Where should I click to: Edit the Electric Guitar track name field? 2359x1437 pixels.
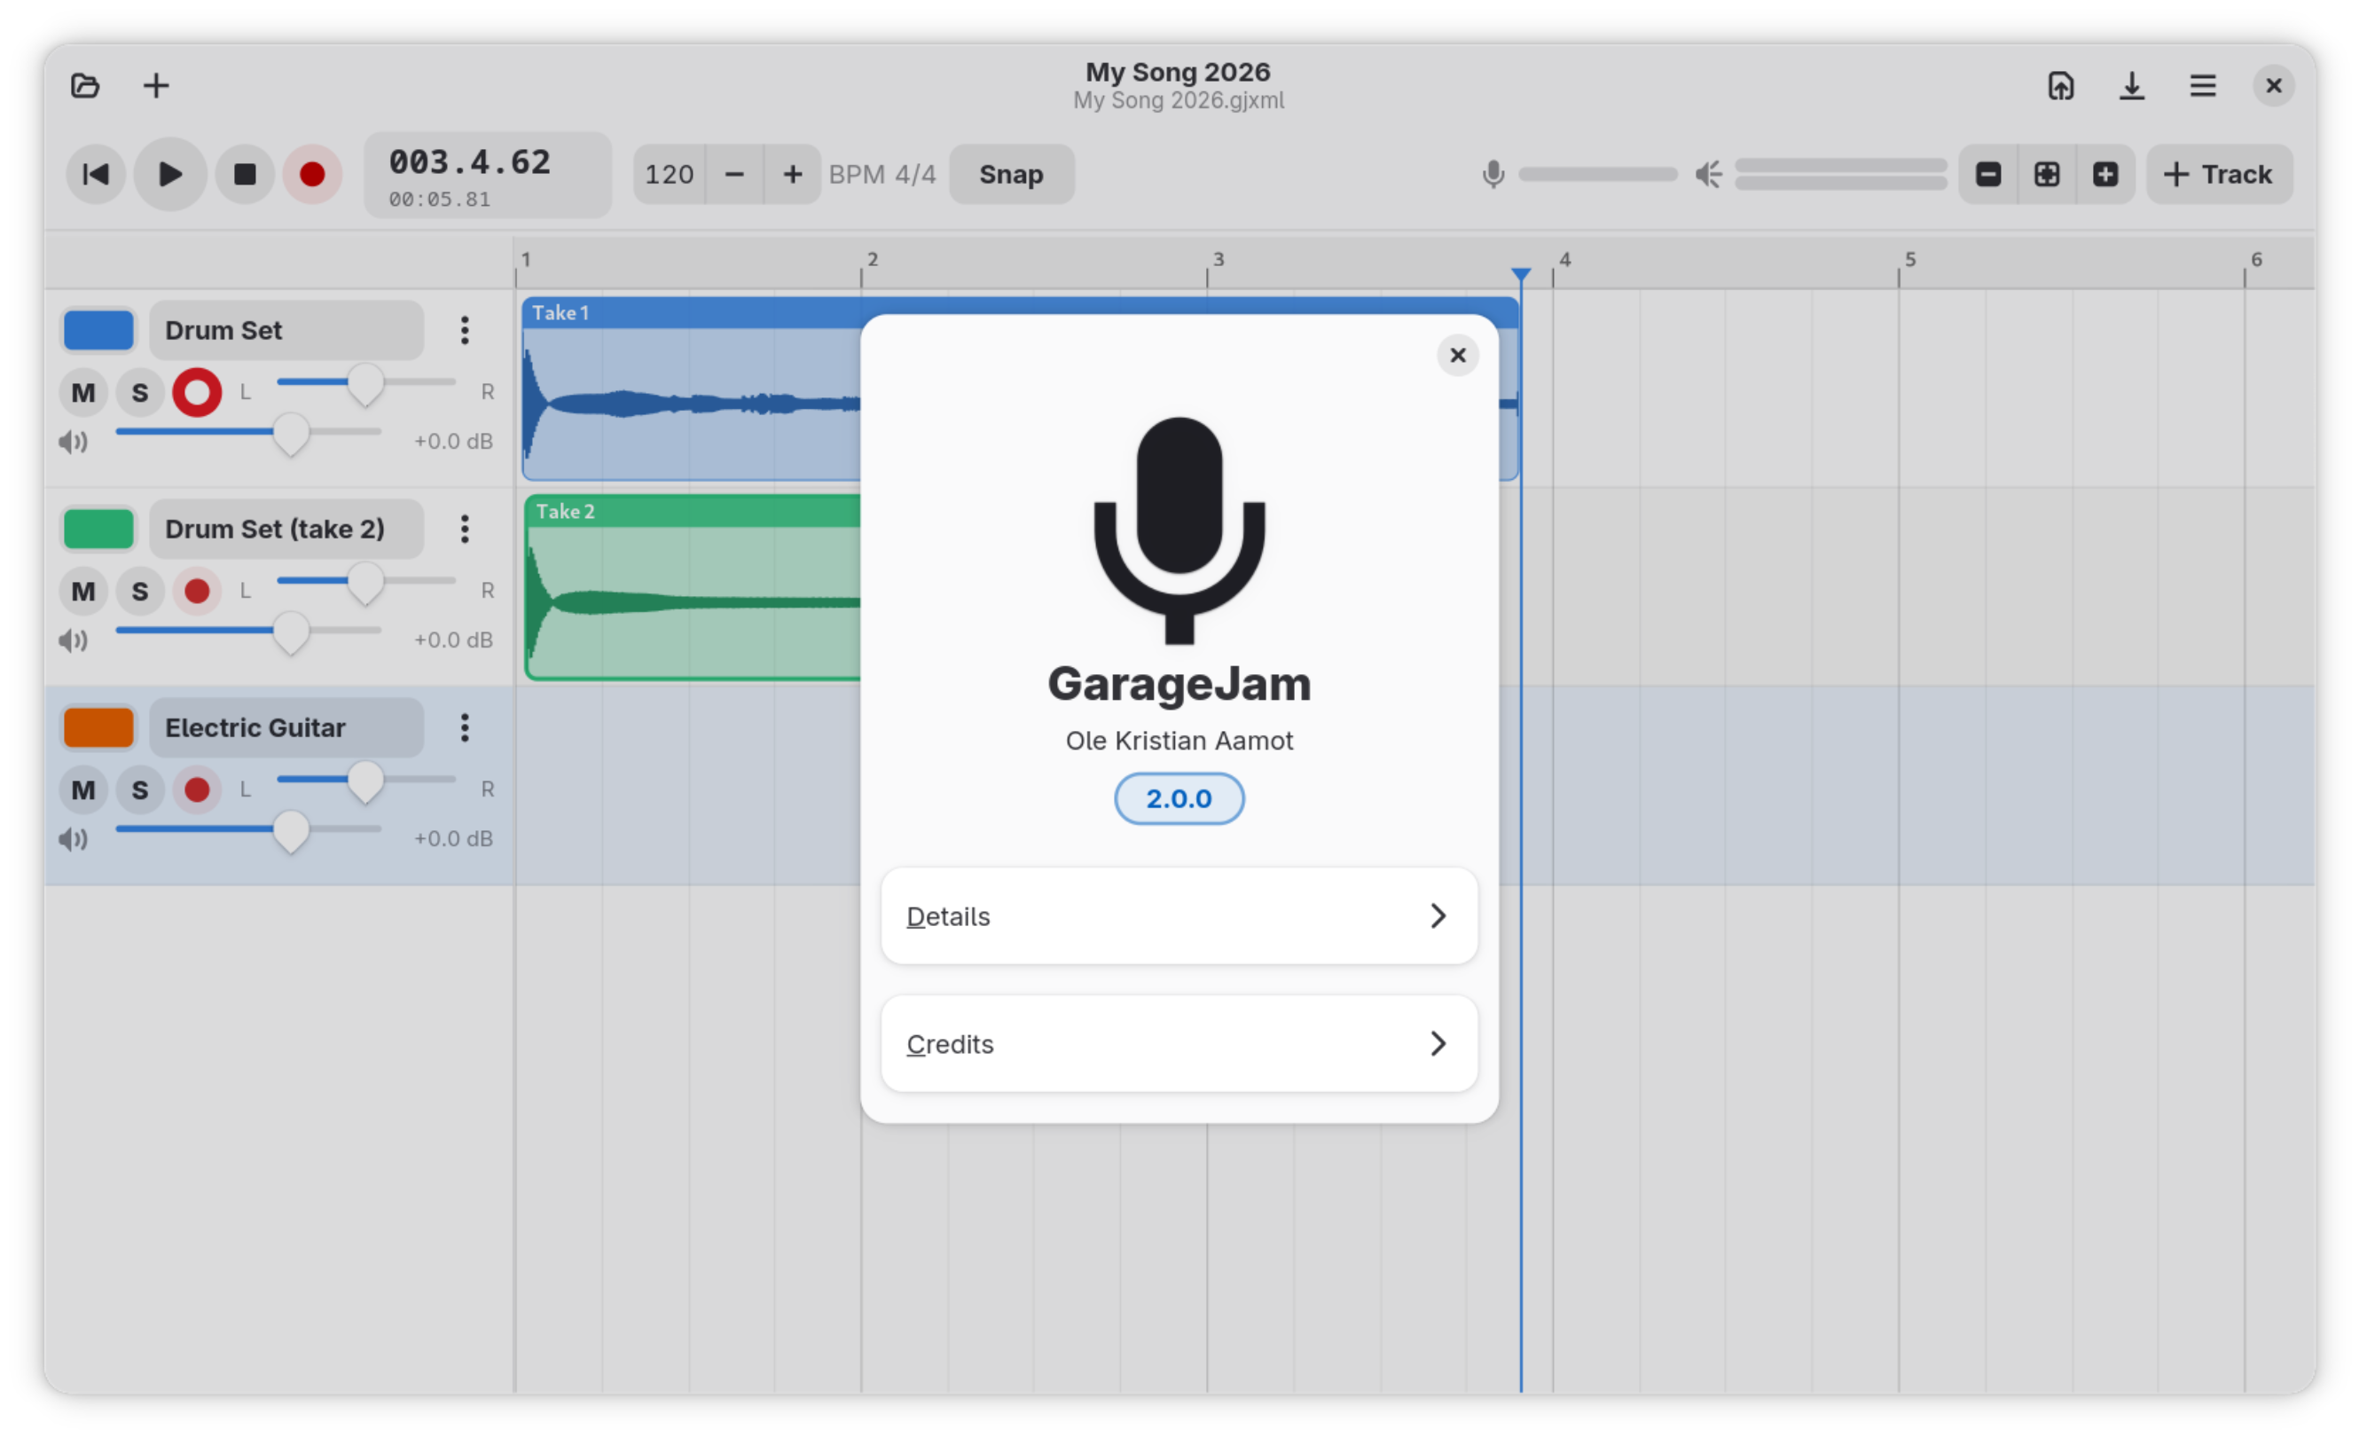(x=286, y=727)
